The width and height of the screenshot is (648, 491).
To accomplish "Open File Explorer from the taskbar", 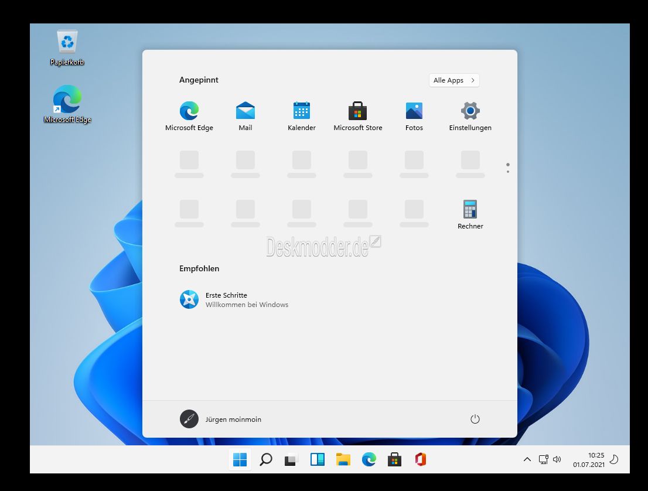I will [343, 459].
